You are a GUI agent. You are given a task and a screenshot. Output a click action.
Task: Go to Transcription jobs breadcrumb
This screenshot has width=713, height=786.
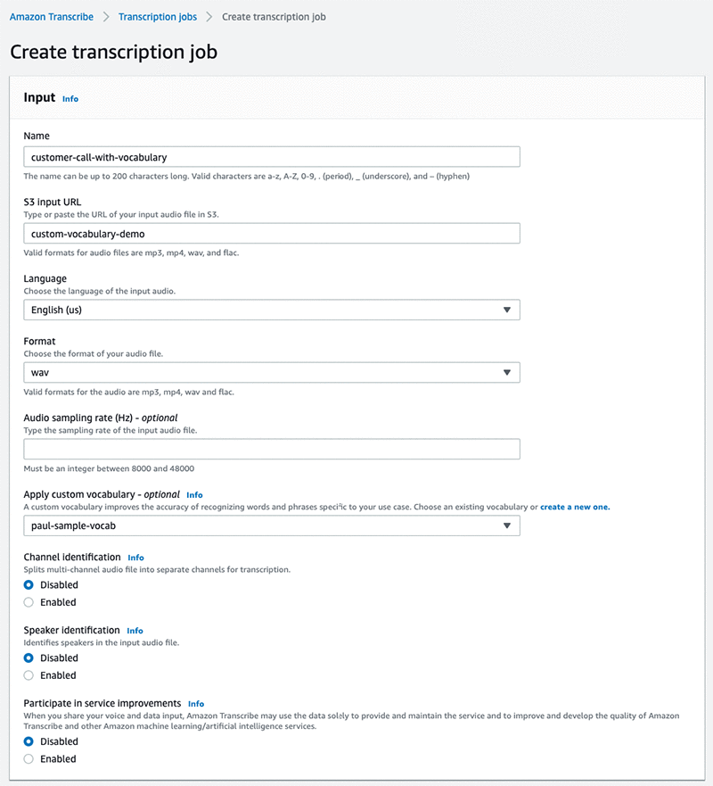tap(158, 17)
